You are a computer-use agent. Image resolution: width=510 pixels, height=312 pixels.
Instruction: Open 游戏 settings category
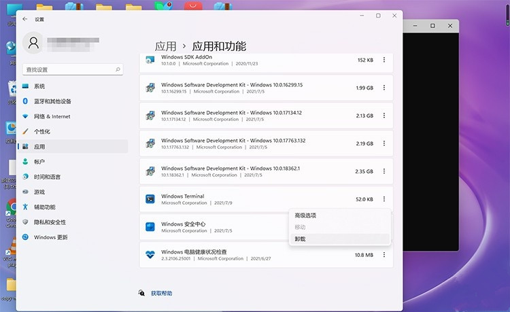point(72,192)
